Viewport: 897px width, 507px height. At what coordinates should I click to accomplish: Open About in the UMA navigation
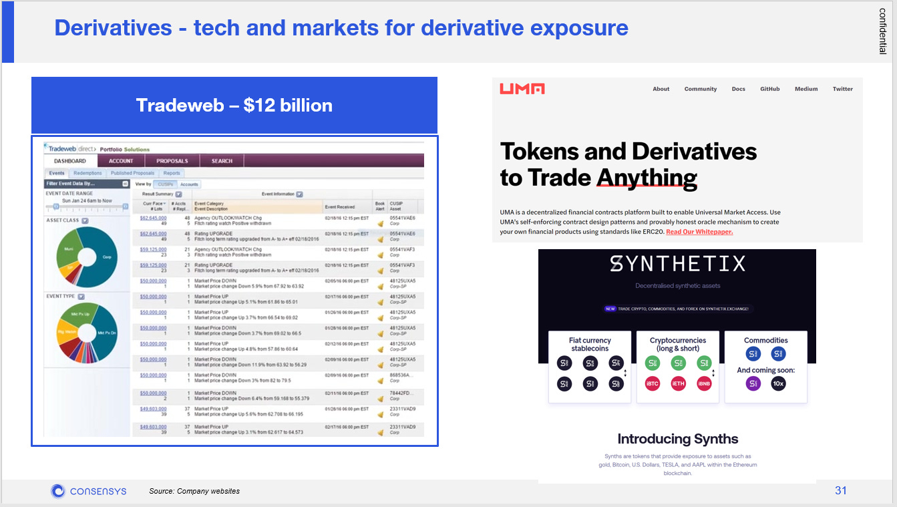pyautogui.click(x=661, y=89)
